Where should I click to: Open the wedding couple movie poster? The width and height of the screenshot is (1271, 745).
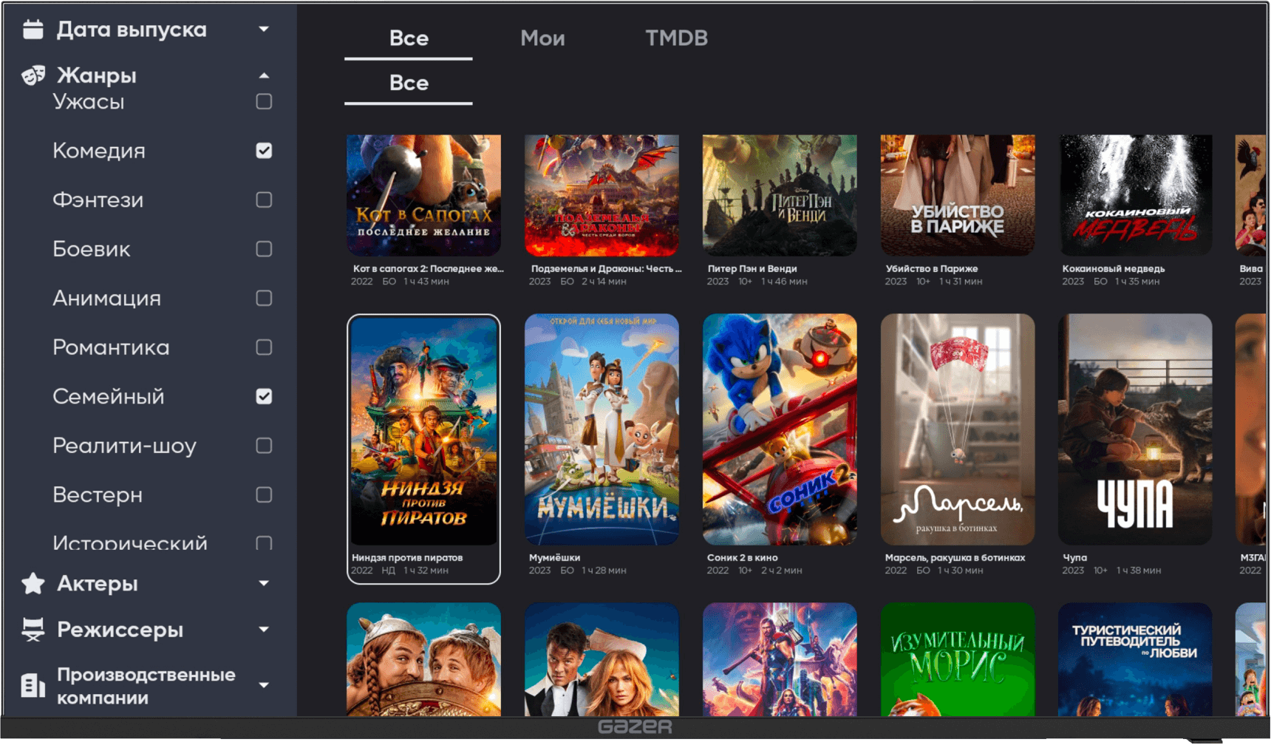pyautogui.click(x=602, y=659)
